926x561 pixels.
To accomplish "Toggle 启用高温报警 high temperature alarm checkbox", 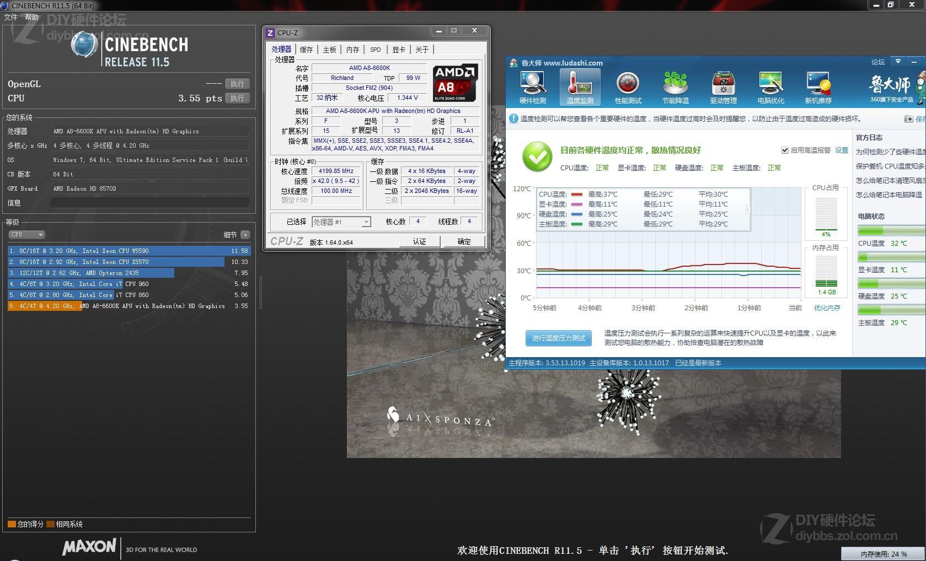I will (x=785, y=150).
